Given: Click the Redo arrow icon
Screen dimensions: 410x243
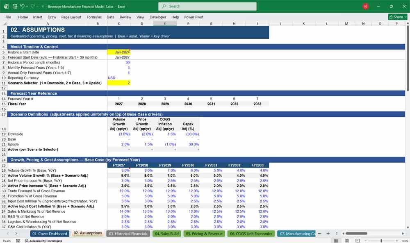Looking at the screenshot, I should [33, 6].
